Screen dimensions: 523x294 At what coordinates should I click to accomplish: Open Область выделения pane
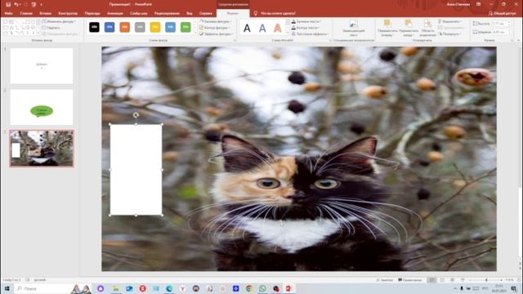point(427,28)
